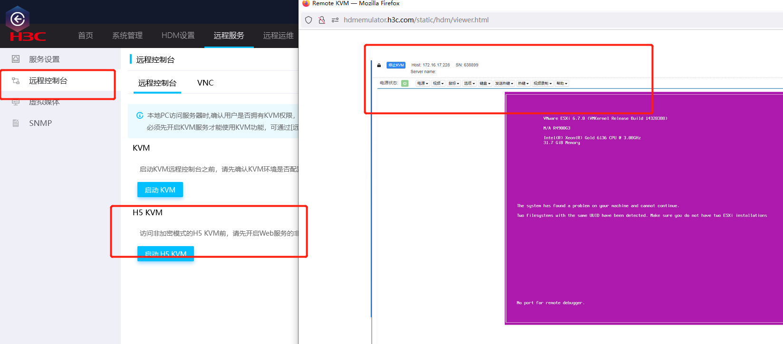Screen dimensions: 783x344
Task: Click the 停止KVM button in the viewer
Action: [x=396, y=65]
